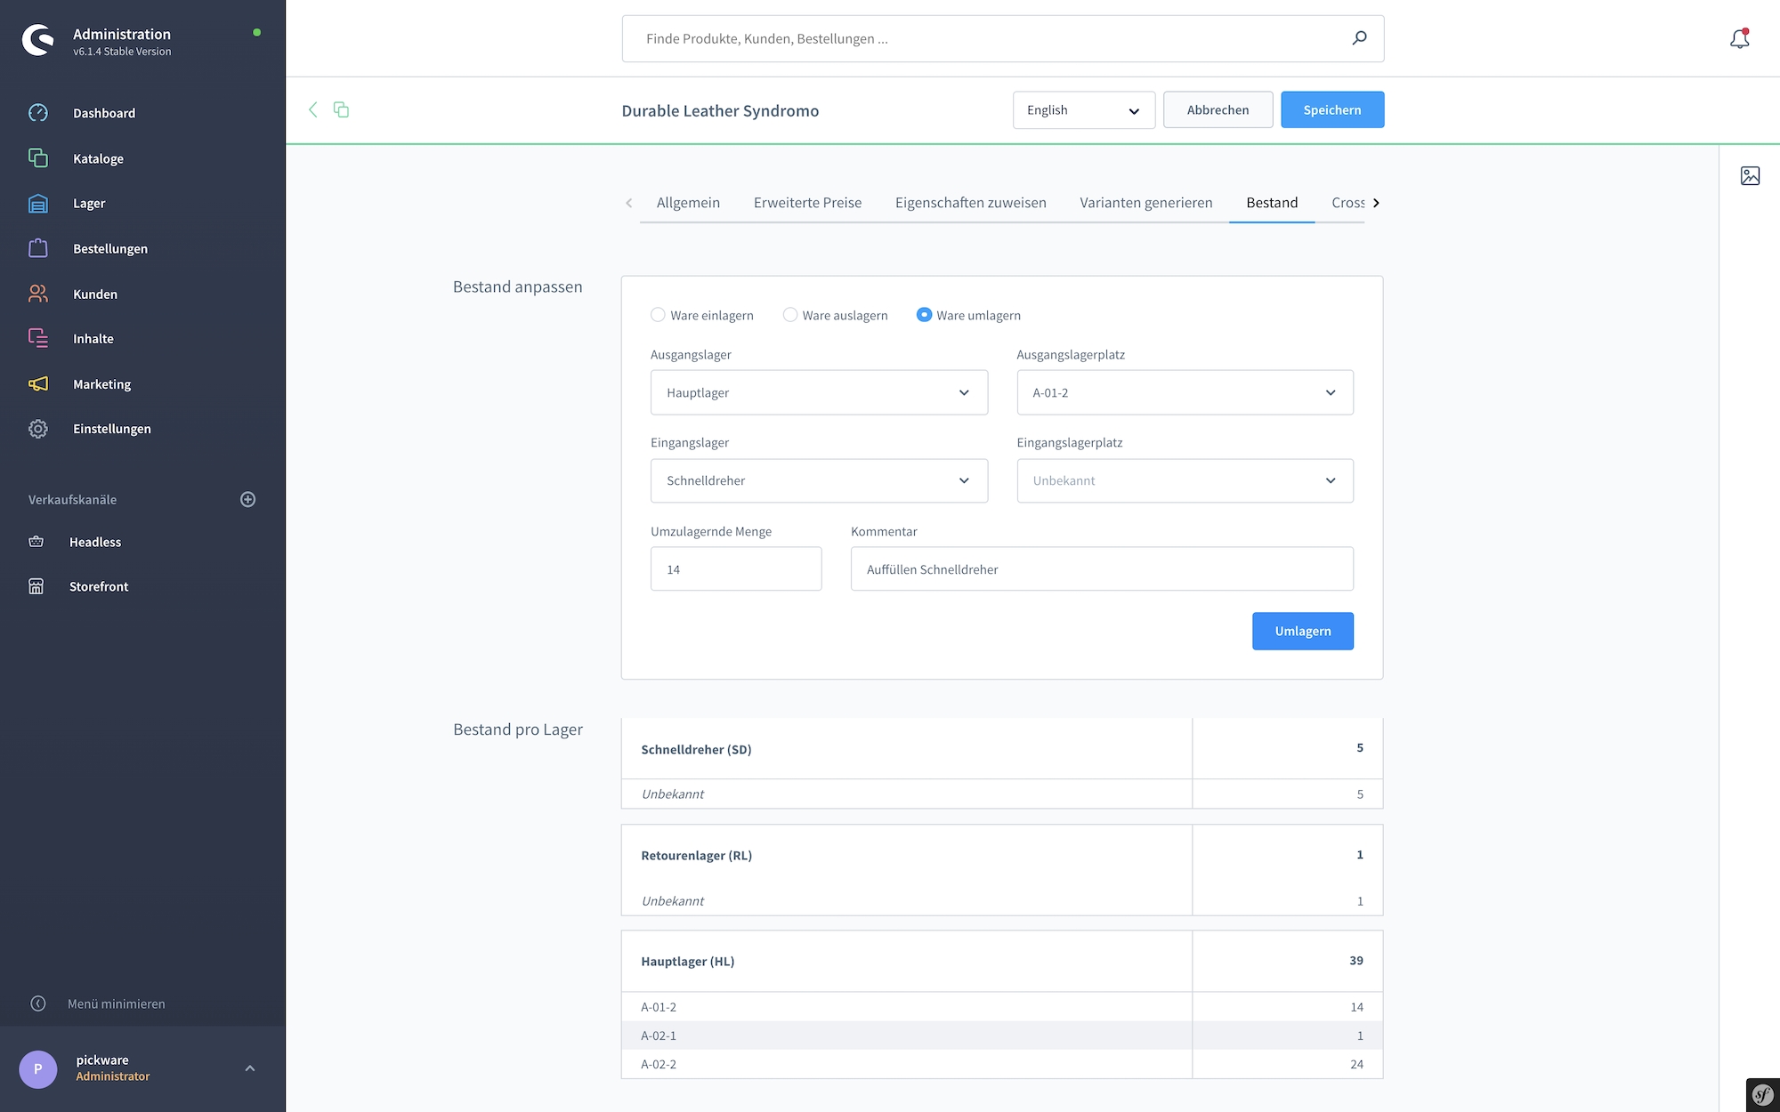The height and width of the screenshot is (1112, 1780).
Task: Click the duplicate product icon near the title
Action: (x=342, y=109)
